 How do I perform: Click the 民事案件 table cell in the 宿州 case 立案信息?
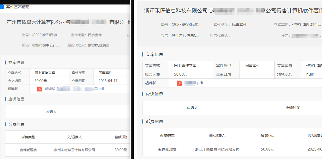tap(112, 73)
